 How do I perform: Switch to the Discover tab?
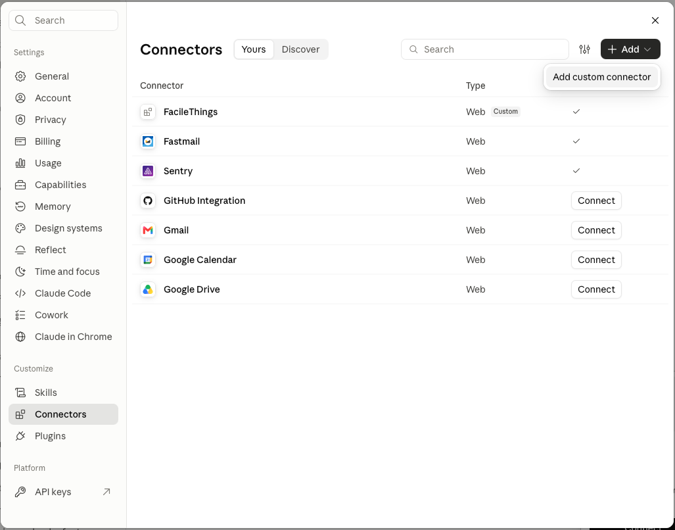pos(300,49)
